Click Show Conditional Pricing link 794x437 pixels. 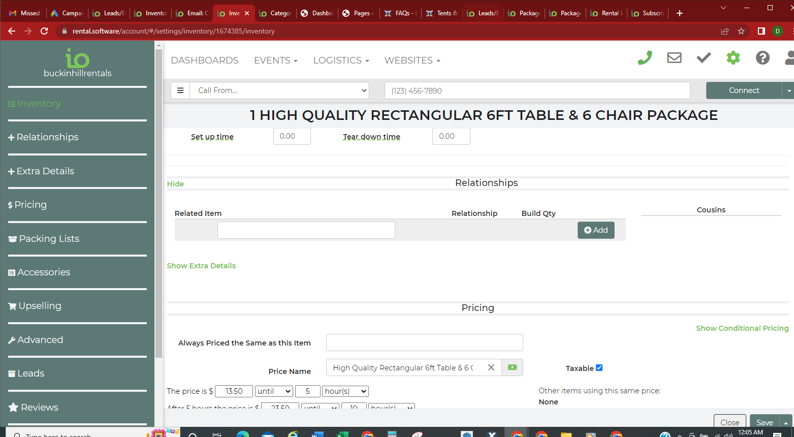(742, 328)
